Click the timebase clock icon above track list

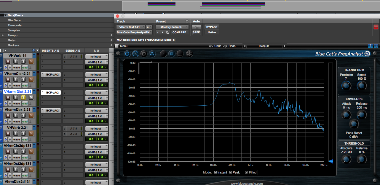coord(33,50)
